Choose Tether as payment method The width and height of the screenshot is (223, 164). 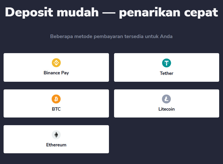(166, 67)
